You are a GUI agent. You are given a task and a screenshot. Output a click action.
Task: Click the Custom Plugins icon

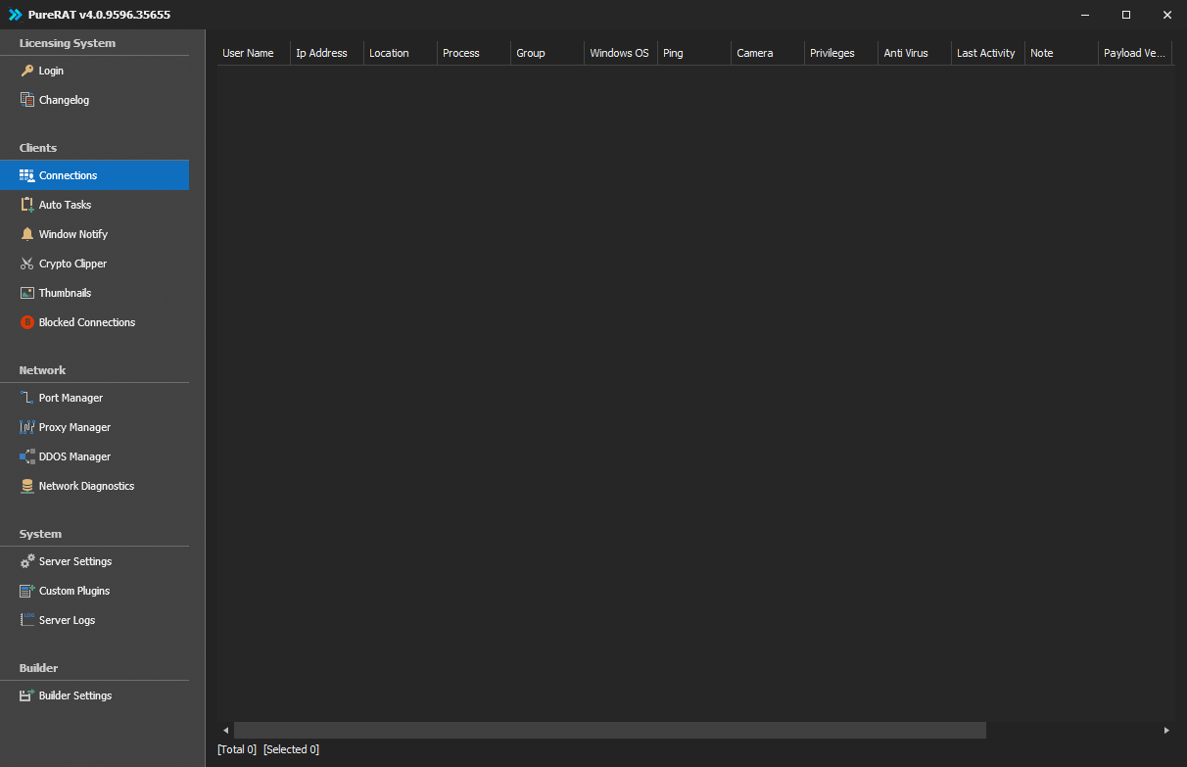pyautogui.click(x=27, y=591)
